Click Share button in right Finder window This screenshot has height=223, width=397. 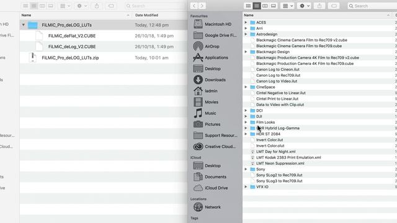click(319, 6)
